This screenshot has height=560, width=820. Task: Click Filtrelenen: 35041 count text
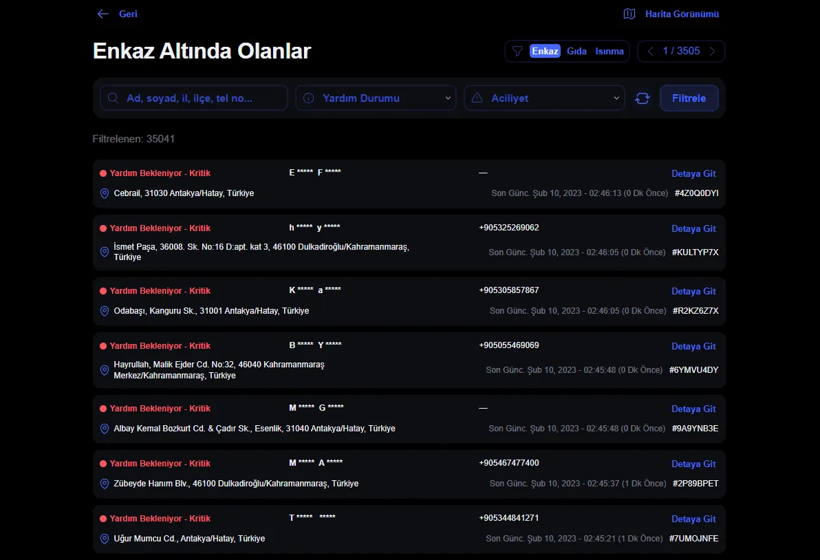point(134,139)
